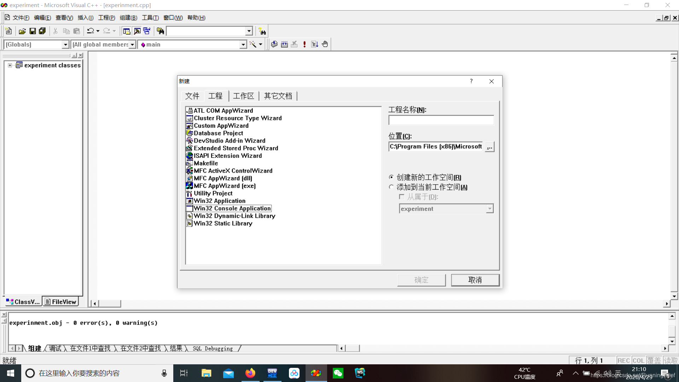
Task: Click the 工程名称 input field
Action: pyautogui.click(x=441, y=120)
